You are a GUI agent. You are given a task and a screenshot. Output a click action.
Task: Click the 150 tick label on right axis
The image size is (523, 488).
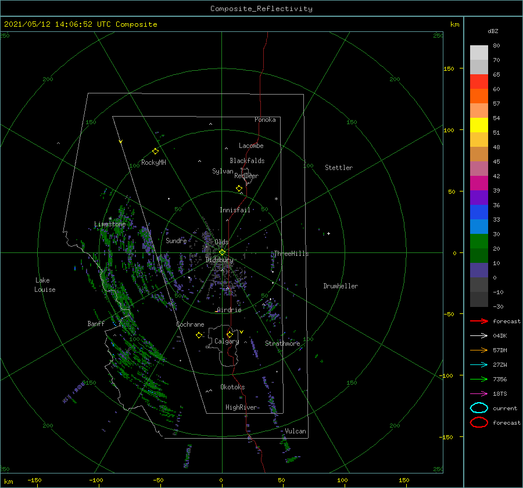[x=449, y=68]
